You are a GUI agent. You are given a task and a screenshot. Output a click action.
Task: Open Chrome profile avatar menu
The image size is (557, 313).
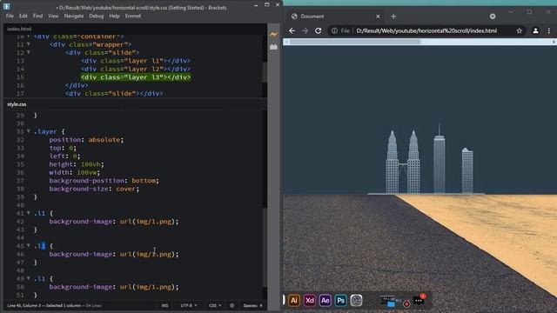pyautogui.click(x=535, y=31)
